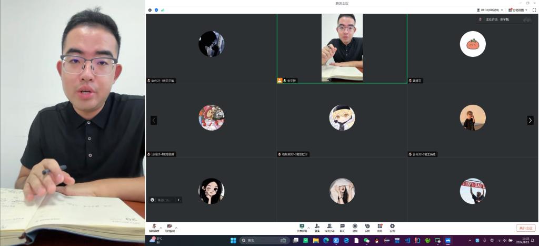The width and height of the screenshot is (539, 246).
Task: Click the Invite participants icon
Action: click(x=317, y=227)
